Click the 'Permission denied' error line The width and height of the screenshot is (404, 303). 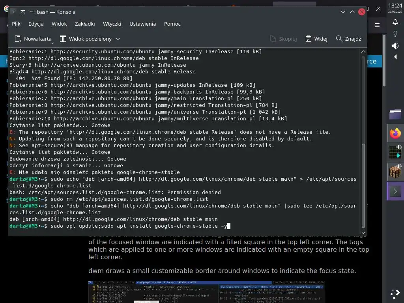[x=115, y=192]
